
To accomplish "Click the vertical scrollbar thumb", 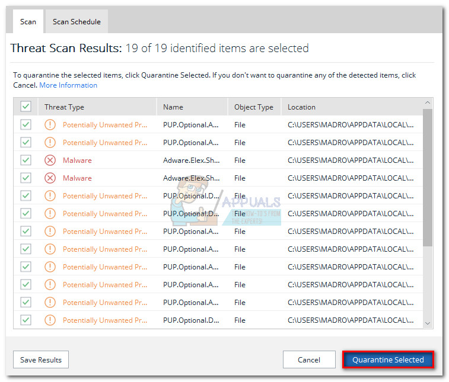I will pyautogui.click(x=428, y=178).
